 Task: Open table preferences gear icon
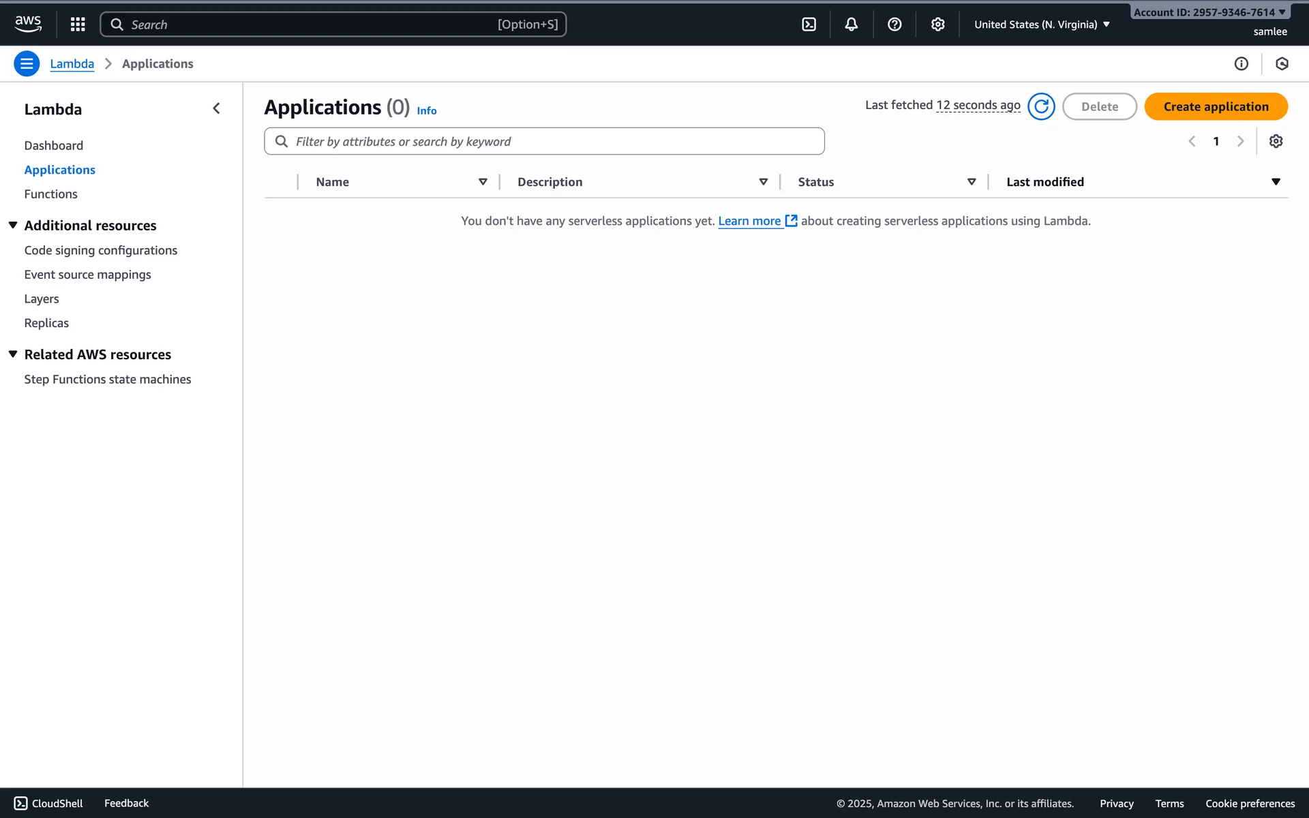(x=1276, y=141)
